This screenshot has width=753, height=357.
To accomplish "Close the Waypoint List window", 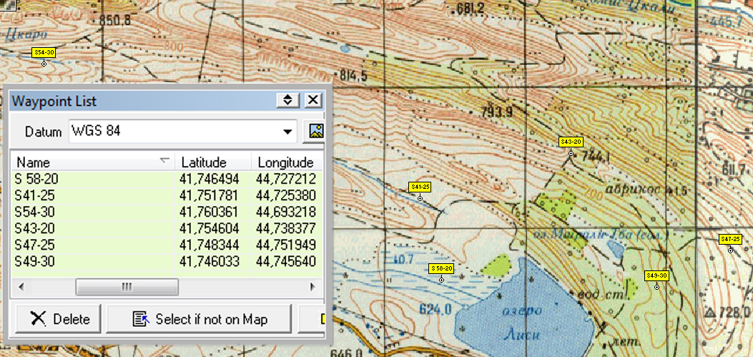I will 312,100.
